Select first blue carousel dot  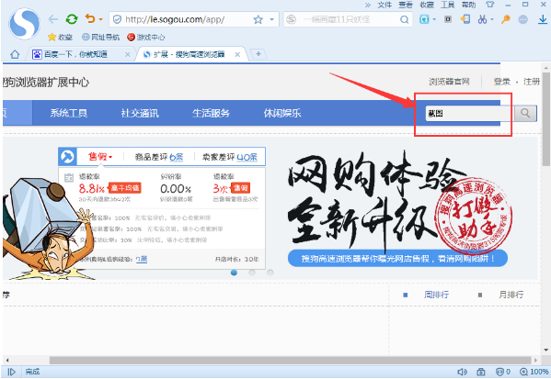click(x=234, y=273)
